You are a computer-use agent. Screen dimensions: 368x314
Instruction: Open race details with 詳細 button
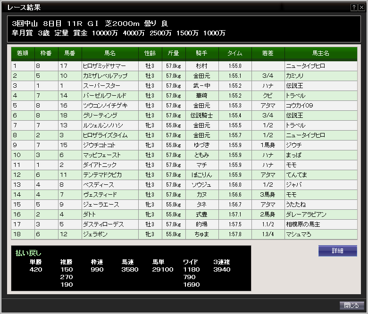[338, 251]
